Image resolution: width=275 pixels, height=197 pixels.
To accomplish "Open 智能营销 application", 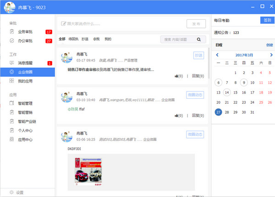I will pyautogui.click(x=26, y=112).
